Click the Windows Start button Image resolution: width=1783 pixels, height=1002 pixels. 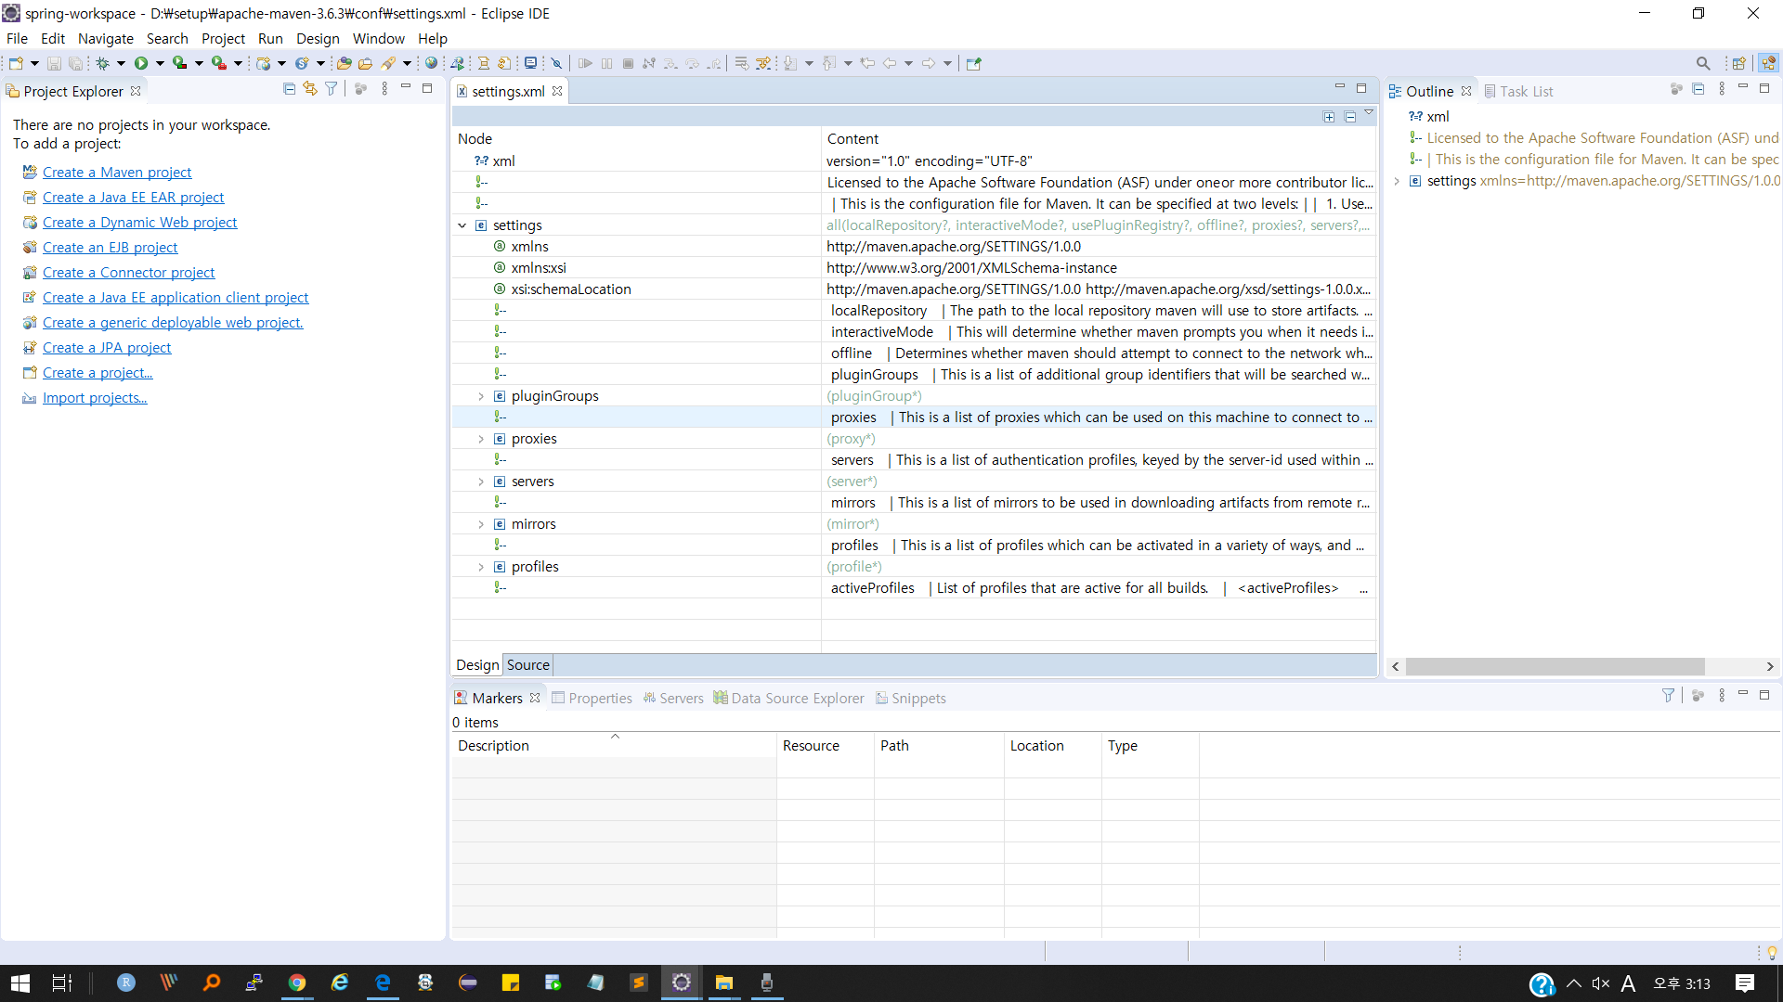point(20,983)
